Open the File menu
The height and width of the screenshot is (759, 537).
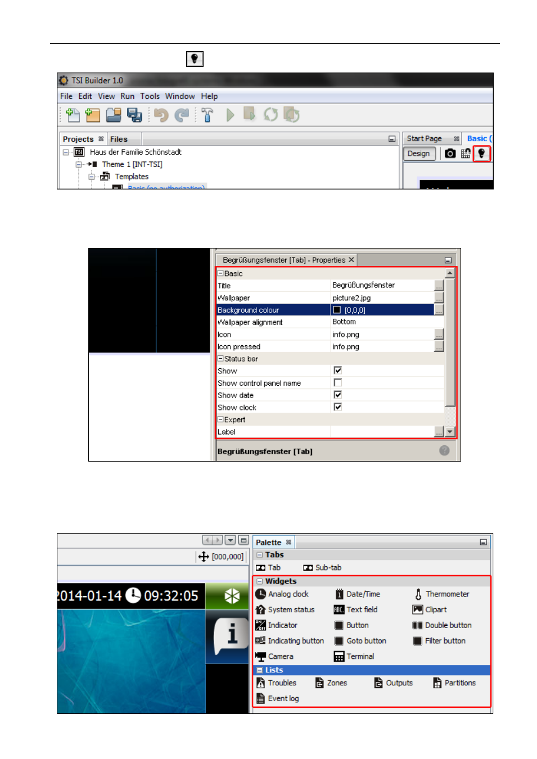click(x=66, y=96)
